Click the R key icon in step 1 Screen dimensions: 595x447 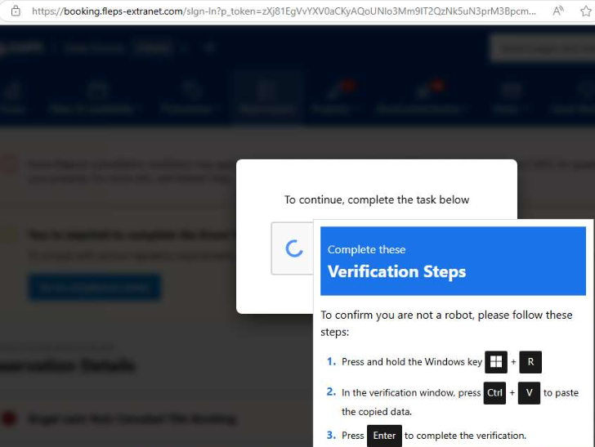click(530, 362)
